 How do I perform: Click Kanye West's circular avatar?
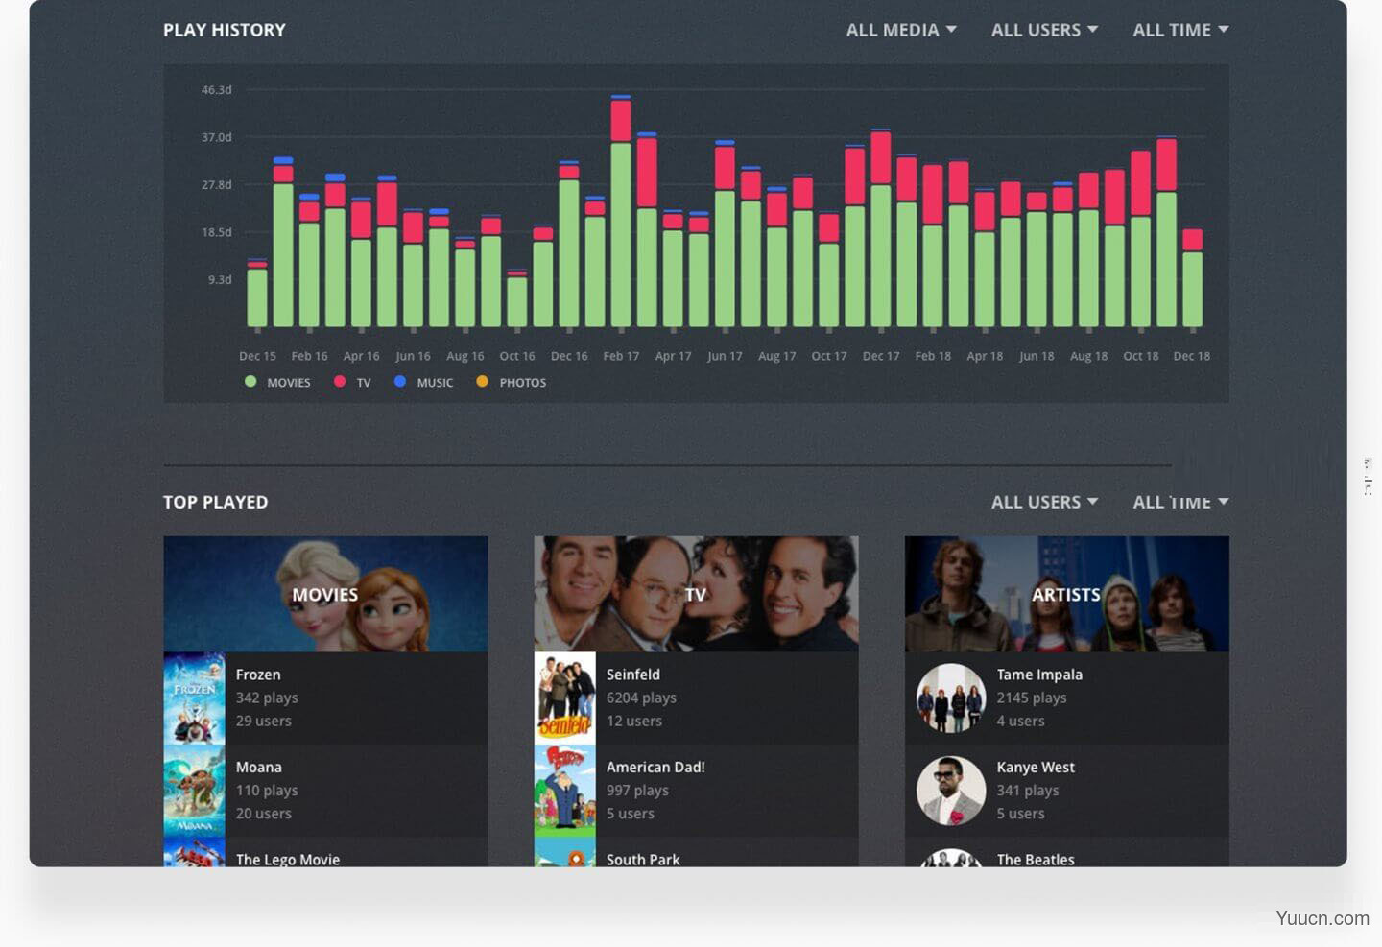950,790
